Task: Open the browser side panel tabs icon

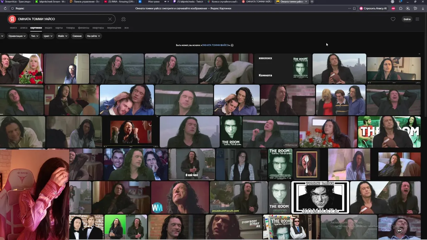Action: pyautogui.click(x=401, y=2)
